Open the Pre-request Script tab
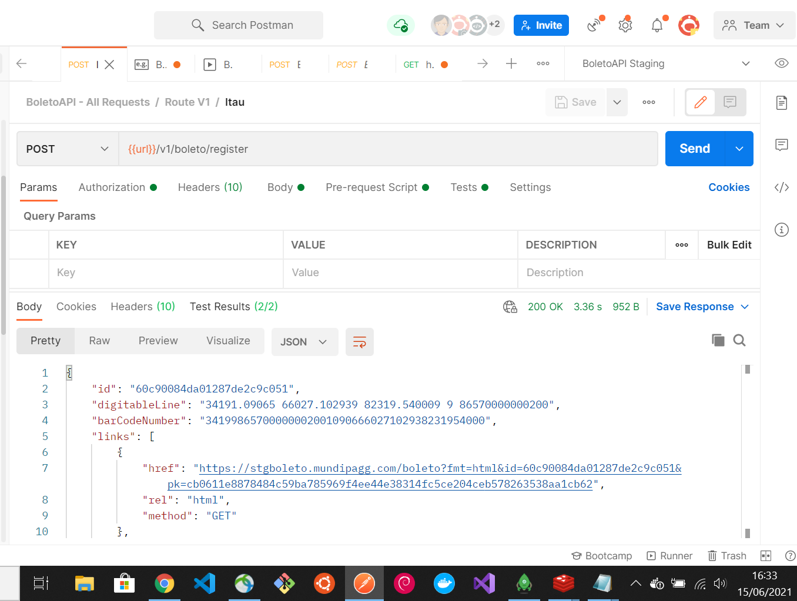Screen dimensions: 797x601 pyautogui.click(x=377, y=187)
